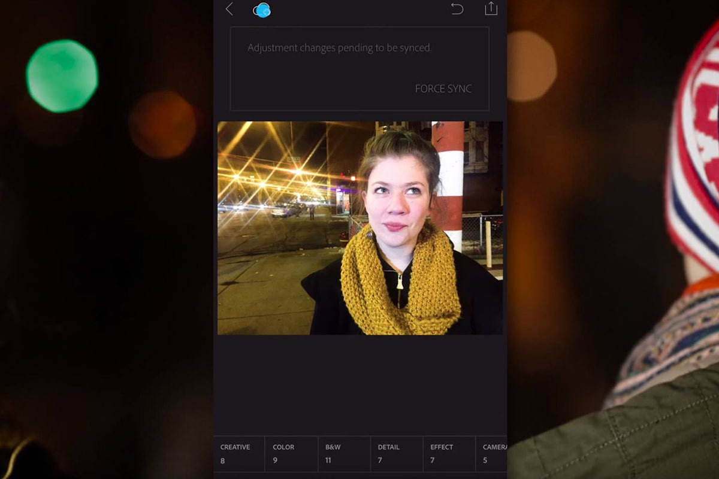Screen dimensions: 719x479
Task: Open the Detail presets tab
Action: tap(388, 447)
